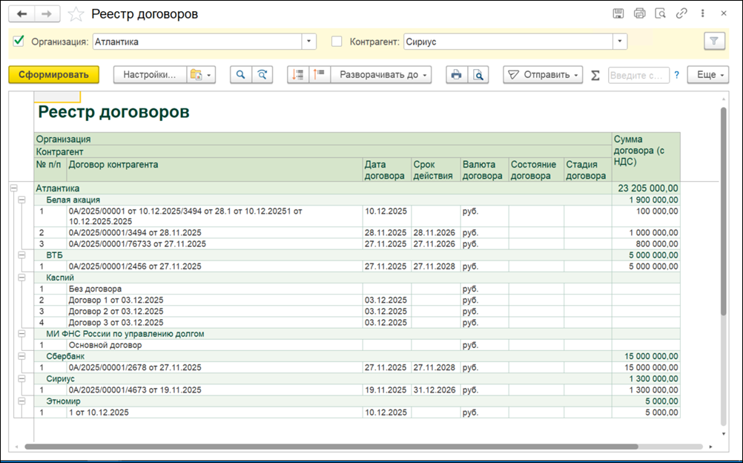The width and height of the screenshot is (743, 463).
Task: Click the magnifier find icon in toolbar
Action: coord(241,75)
